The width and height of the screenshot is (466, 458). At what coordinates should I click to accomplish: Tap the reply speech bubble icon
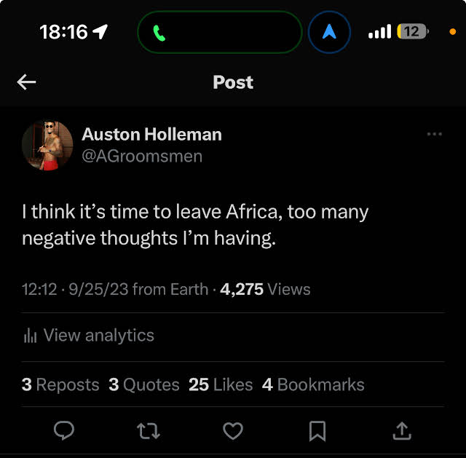(64, 430)
